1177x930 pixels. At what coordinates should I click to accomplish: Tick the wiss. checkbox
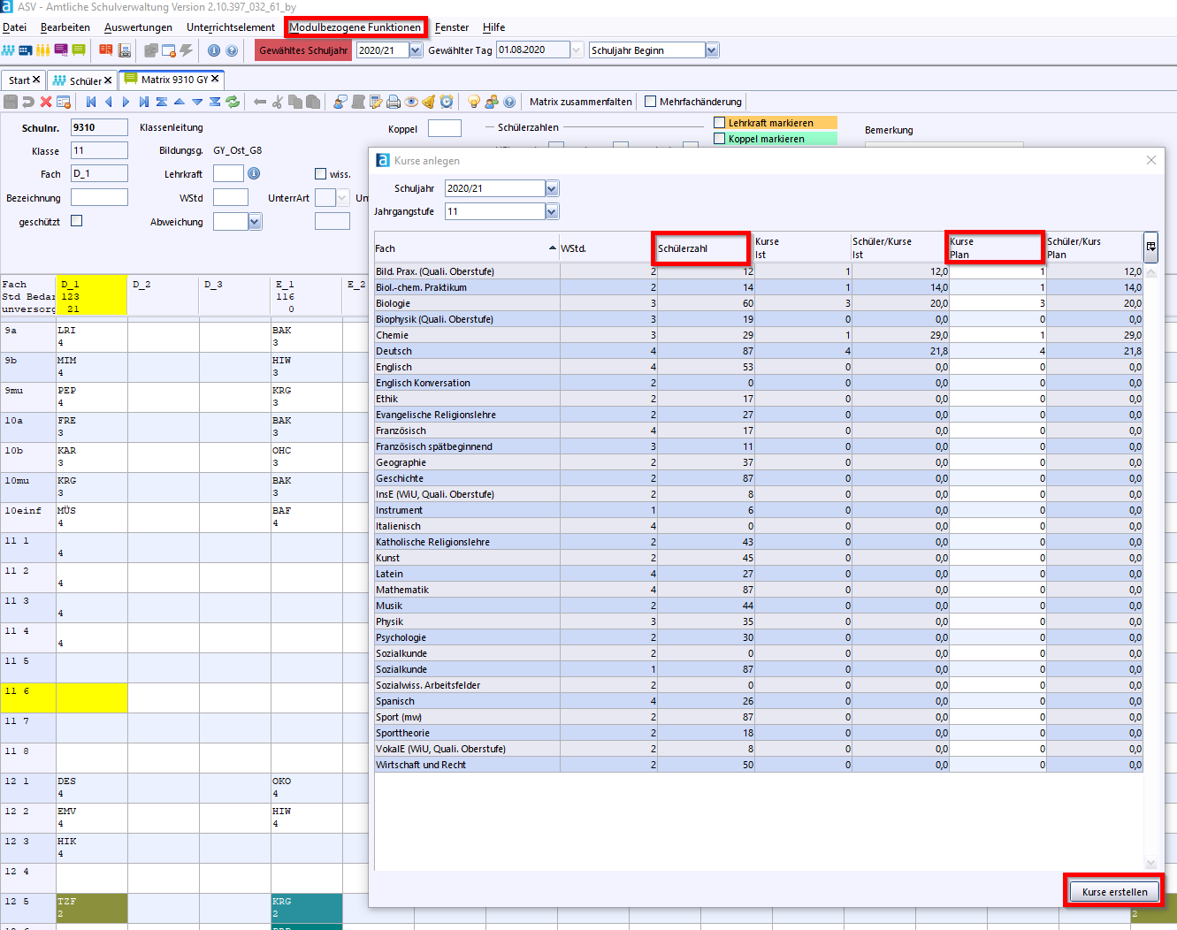320,174
